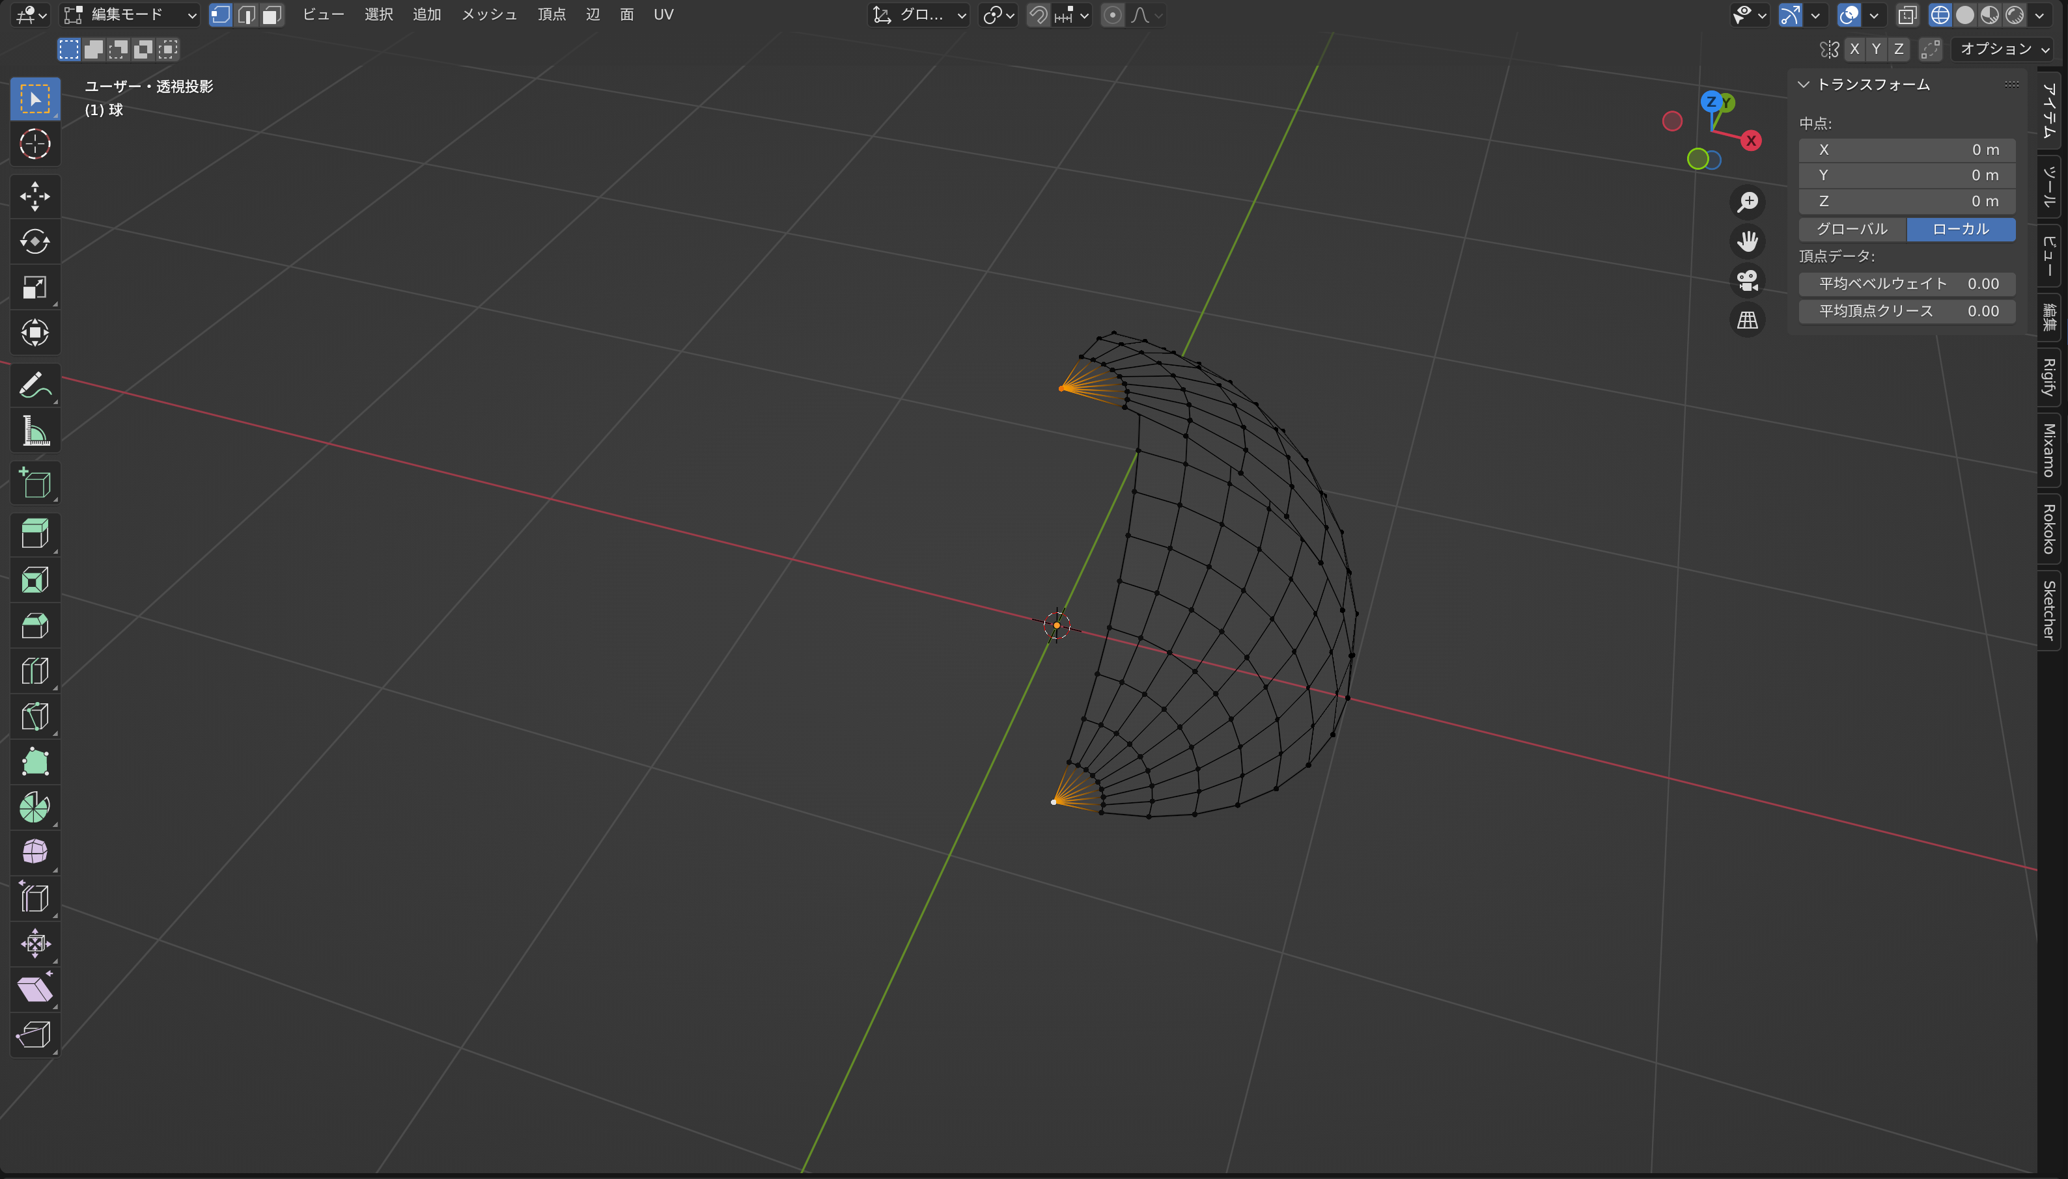2068x1179 pixels.
Task: Open the 編集モード mode dropdown
Action: 130,14
